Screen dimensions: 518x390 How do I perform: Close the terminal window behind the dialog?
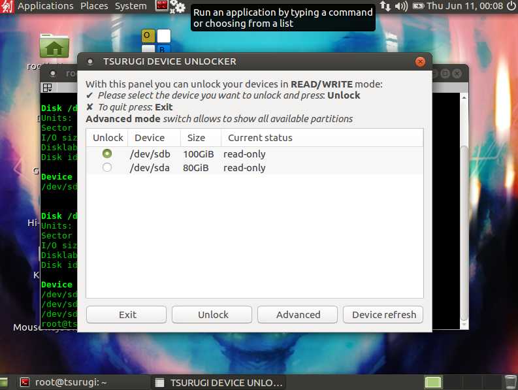(x=457, y=73)
